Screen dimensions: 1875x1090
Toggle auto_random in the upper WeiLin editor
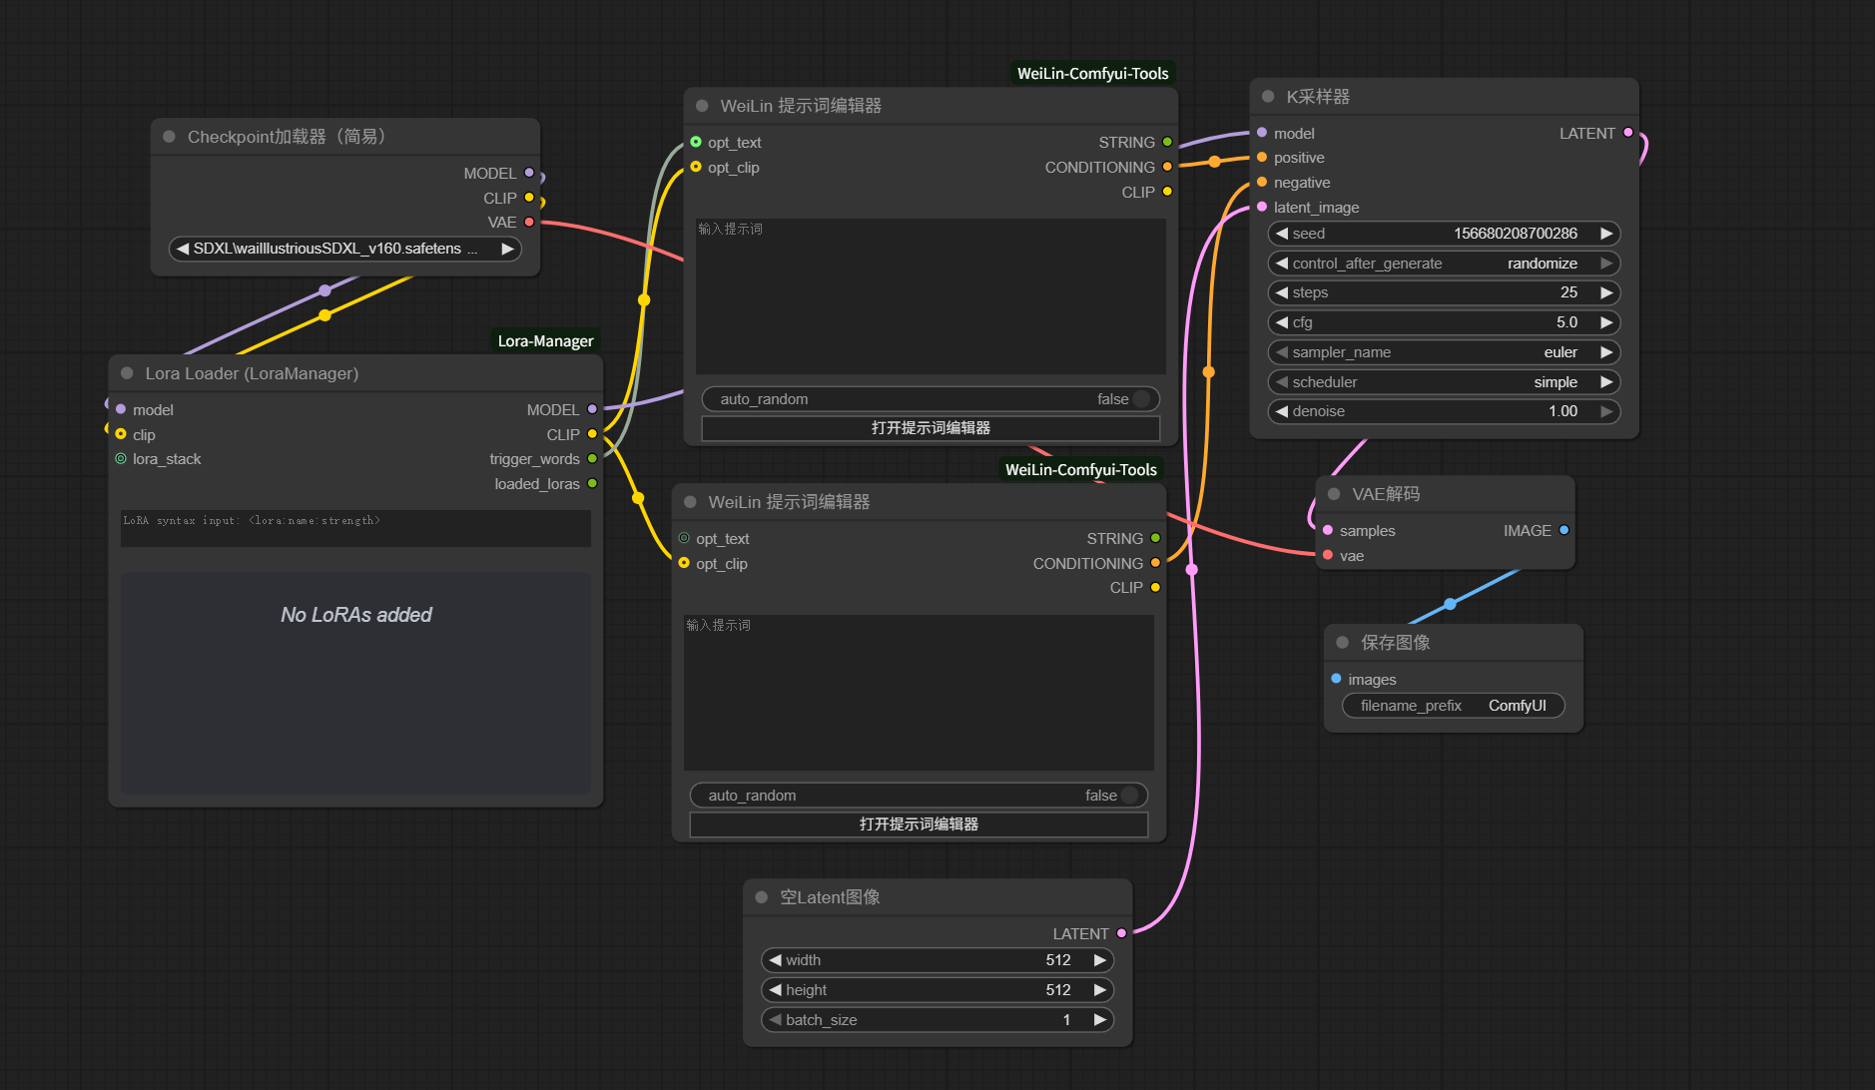[x=1140, y=399]
